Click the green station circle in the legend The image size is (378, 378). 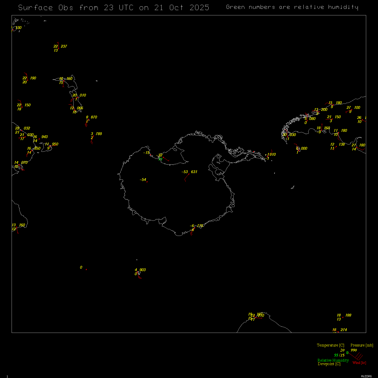click(347, 353)
